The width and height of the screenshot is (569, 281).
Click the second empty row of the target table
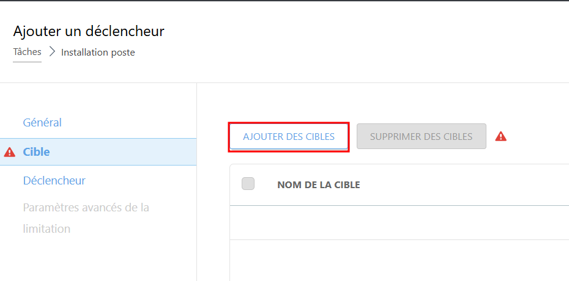pyautogui.click(x=399, y=260)
